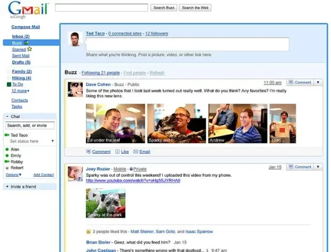The height and width of the screenshot is (252, 331).
Task: Click Dave Cohen's avatar
Action: [75, 89]
